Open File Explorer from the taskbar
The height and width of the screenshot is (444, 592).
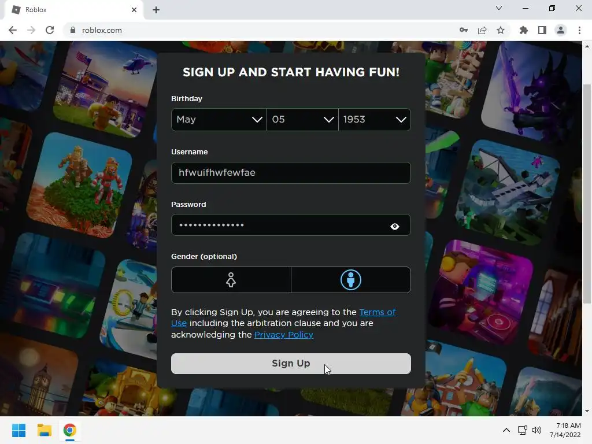pyautogui.click(x=44, y=430)
